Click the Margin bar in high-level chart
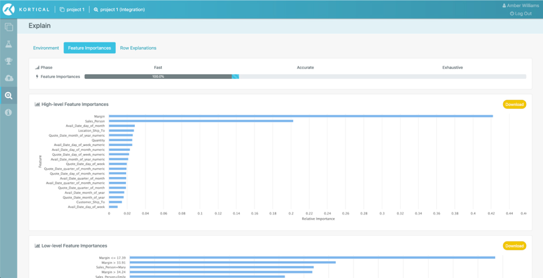This screenshot has width=543, height=278. 301,116
